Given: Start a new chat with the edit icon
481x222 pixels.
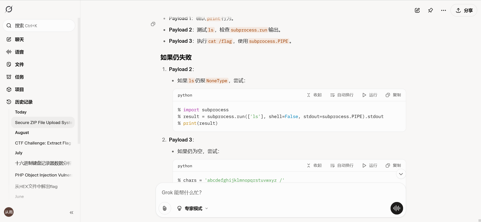Looking at the screenshot, I should (417, 10).
